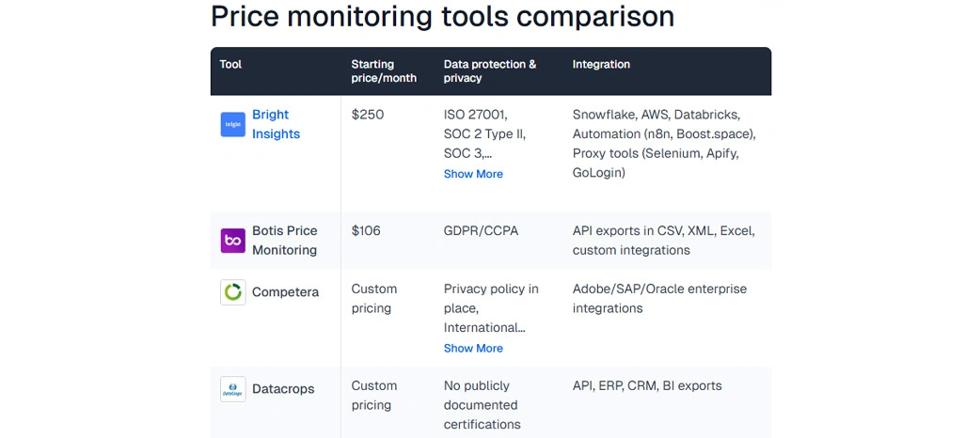
Task: Click the Competera green circle logo
Action: (232, 292)
